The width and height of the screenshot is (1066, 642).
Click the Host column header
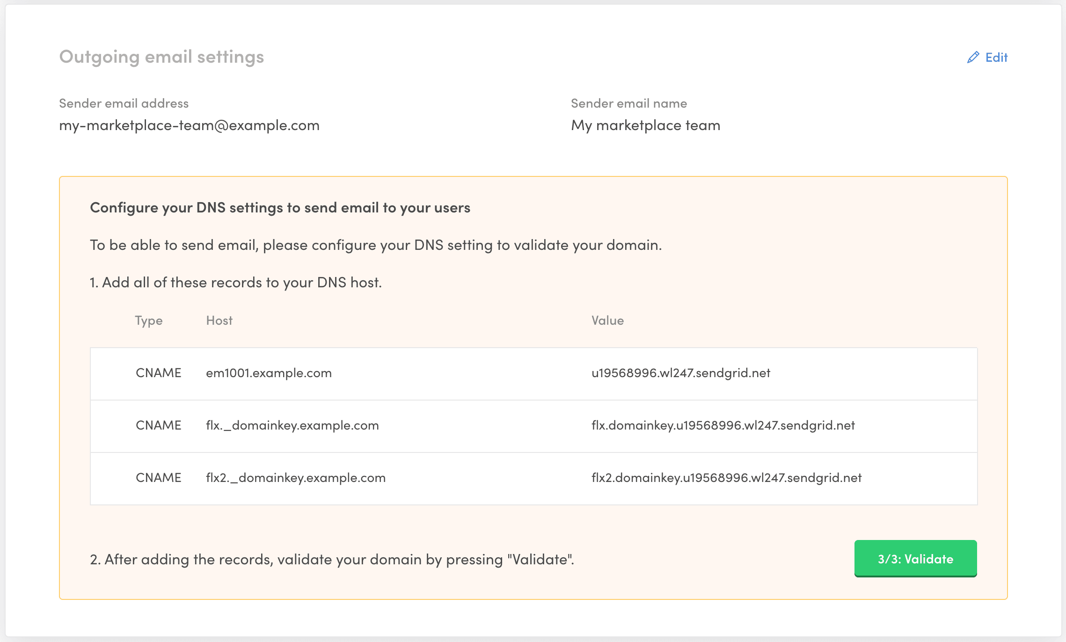219,321
